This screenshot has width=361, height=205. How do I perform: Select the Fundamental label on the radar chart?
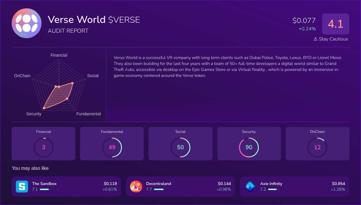(x=88, y=114)
